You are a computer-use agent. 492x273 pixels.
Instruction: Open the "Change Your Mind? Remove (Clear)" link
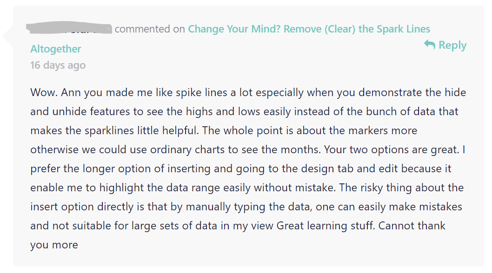click(272, 29)
